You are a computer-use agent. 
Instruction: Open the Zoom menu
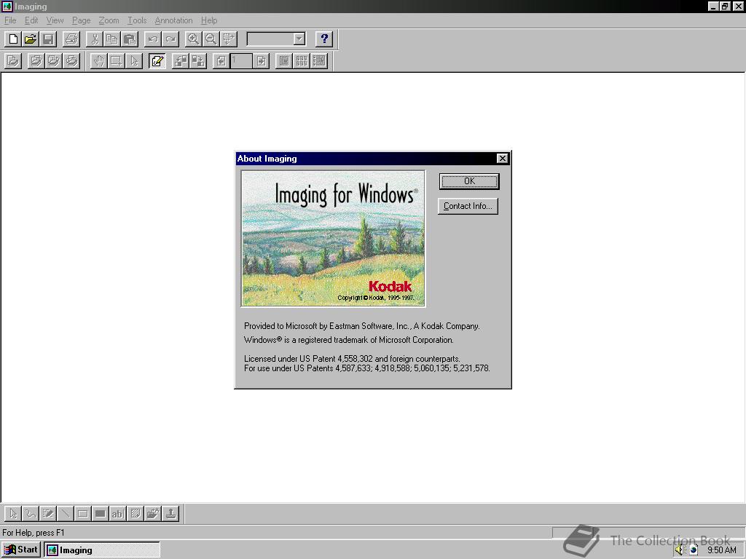(109, 20)
